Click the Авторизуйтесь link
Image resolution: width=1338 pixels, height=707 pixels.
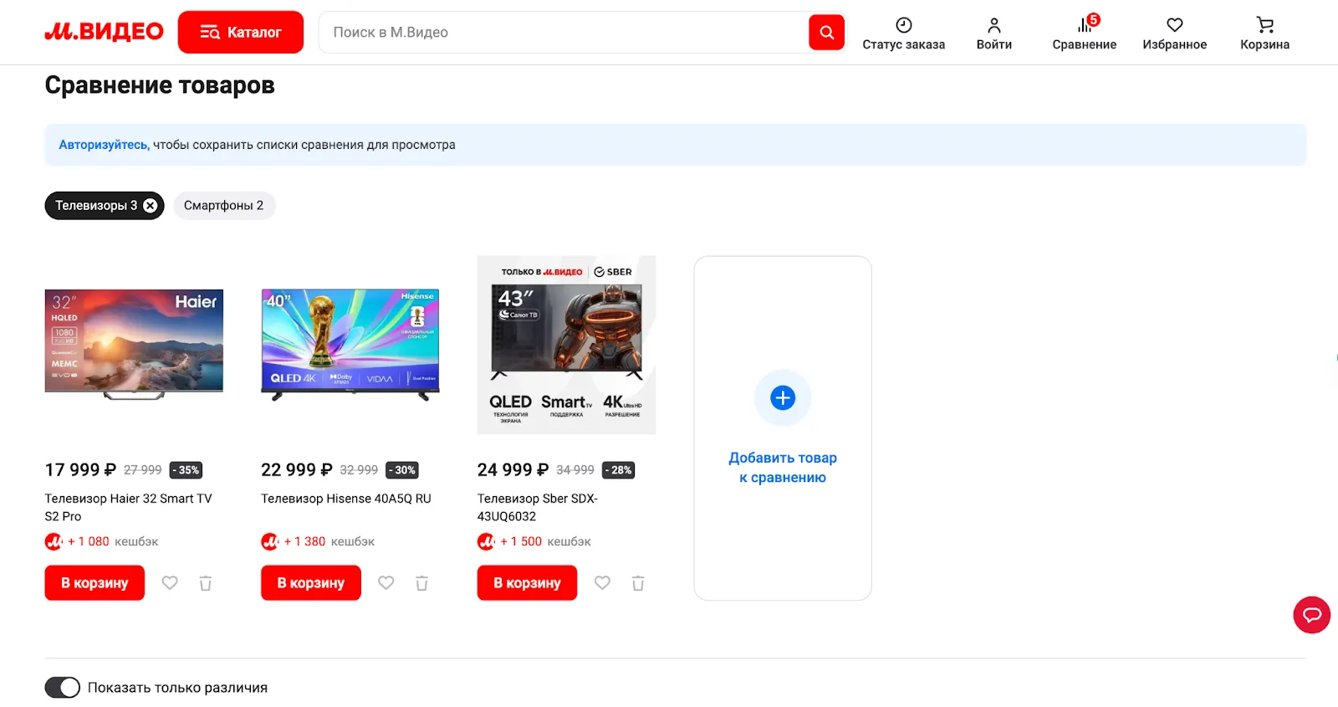tap(104, 145)
